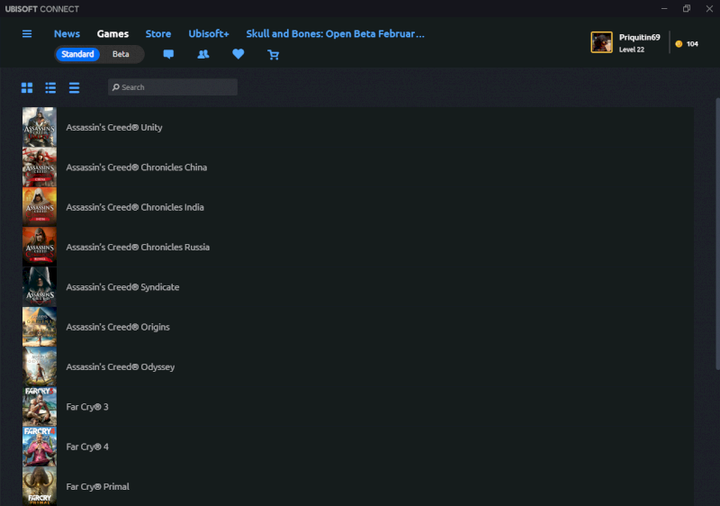Minimize the Ubisoft Connect window
The height and width of the screenshot is (506, 720).
(x=664, y=9)
